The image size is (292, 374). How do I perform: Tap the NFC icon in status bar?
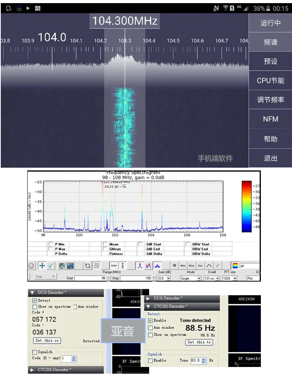click(x=216, y=8)
